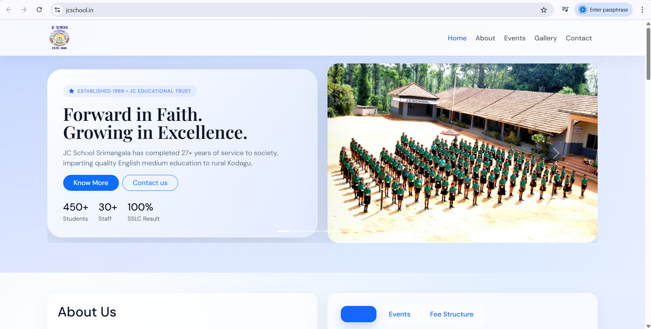Image resolution: width=651 pixels, height=329 pixels.
Task: Open the Contact page from navbar
Action: 579,38
